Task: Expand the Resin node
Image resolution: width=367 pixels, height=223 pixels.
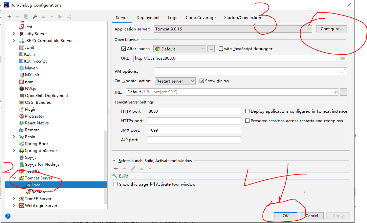Action: point(14,137)
